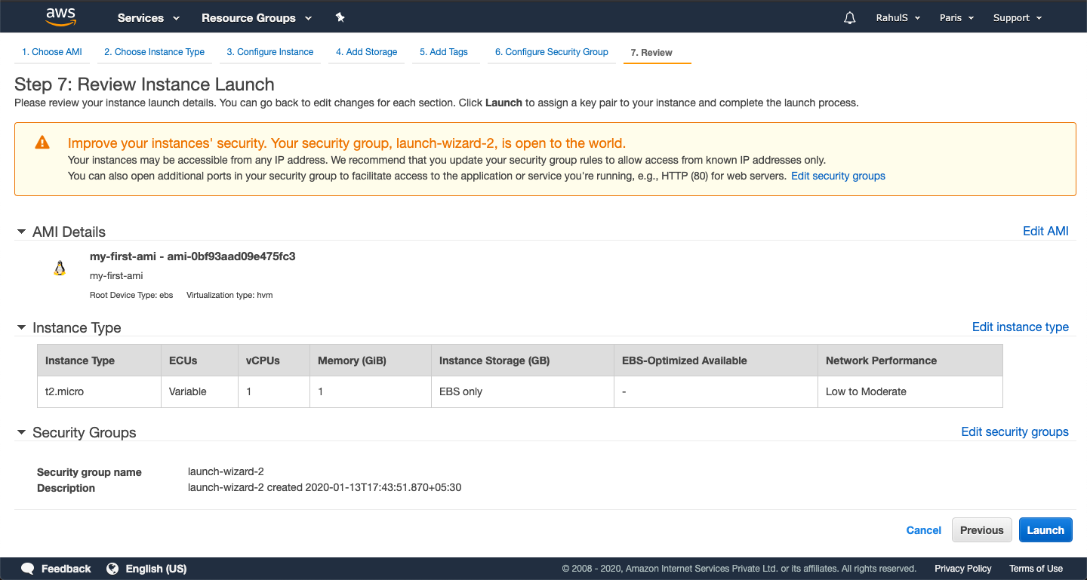Collapse the Security Groups section

tap(21, 432)
